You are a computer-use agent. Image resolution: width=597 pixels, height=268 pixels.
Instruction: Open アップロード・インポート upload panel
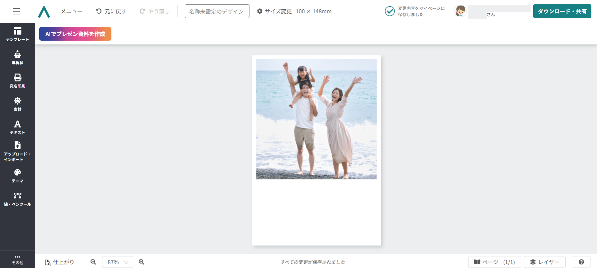[17, 151]
